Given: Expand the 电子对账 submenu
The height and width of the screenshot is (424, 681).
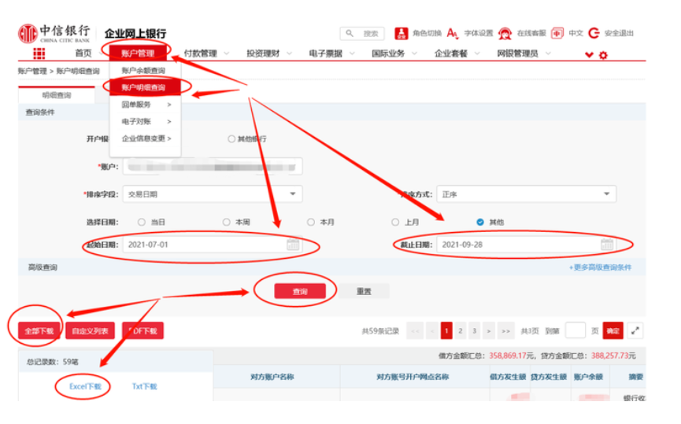Looking at the screenshot, I should (146, 121).
